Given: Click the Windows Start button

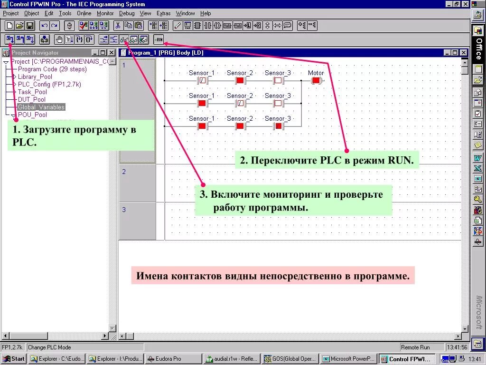Looking at the screenshot, I should pyautogui.click(x=14, y=359).
